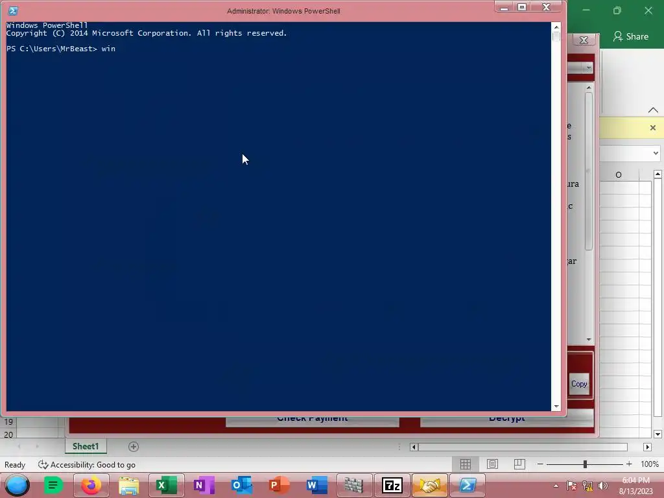Viewport: 664px width, 498px height.
Task: Switch to the handshake icon taskbar app
Action: coord(429,485)
